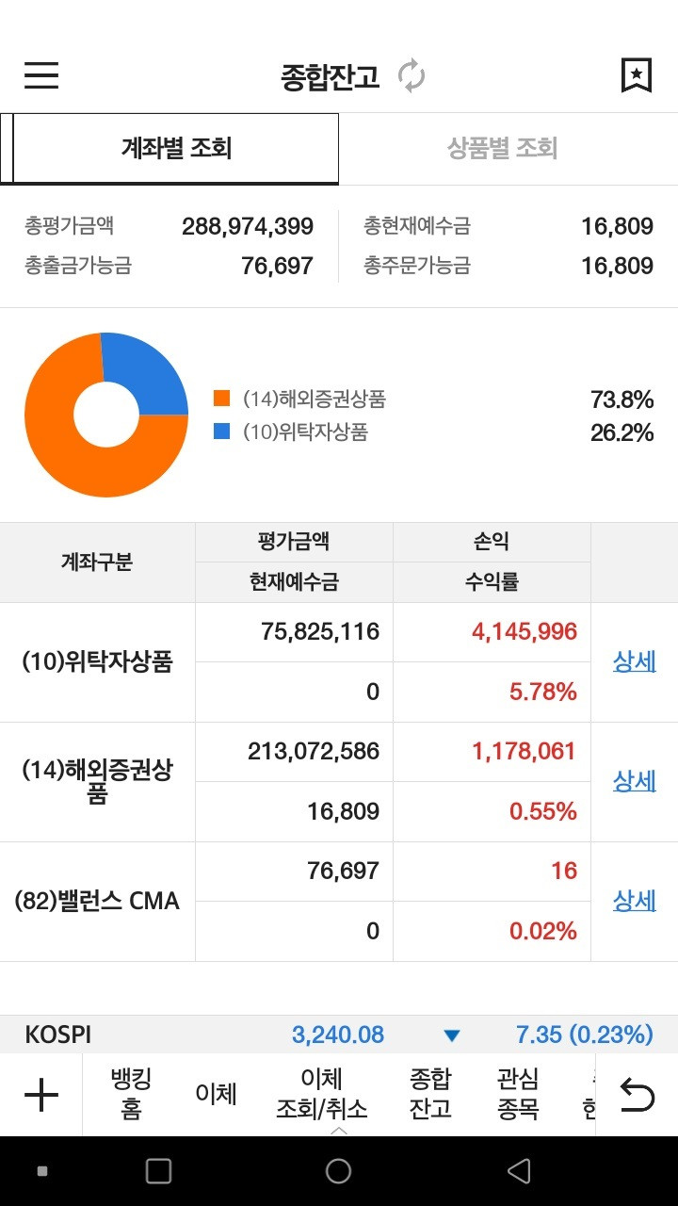This screenshot has height=1206, width=678.
Task: Tap the Android recent apps square
Action: 158,1171
